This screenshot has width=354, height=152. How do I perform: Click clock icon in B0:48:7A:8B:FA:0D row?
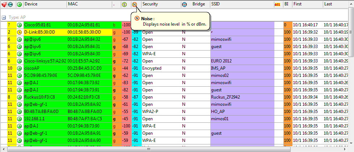click(x=20, y=112)
